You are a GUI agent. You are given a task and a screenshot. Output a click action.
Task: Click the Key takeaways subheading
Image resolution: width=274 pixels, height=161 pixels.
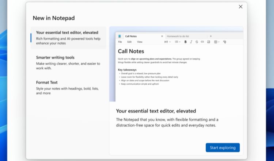tap(127, 70)
